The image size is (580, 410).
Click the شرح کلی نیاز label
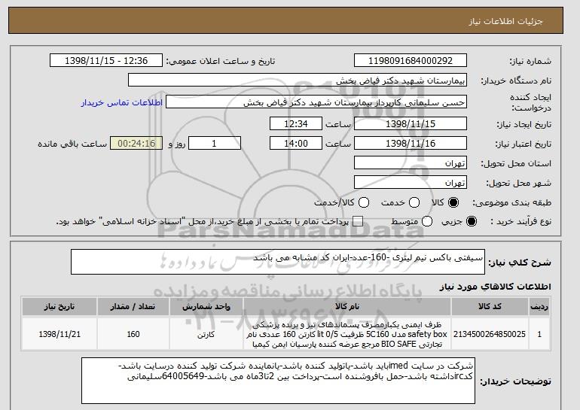(520, 263)
